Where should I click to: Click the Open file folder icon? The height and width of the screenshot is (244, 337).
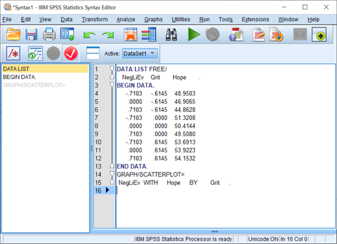click(13, 35)
